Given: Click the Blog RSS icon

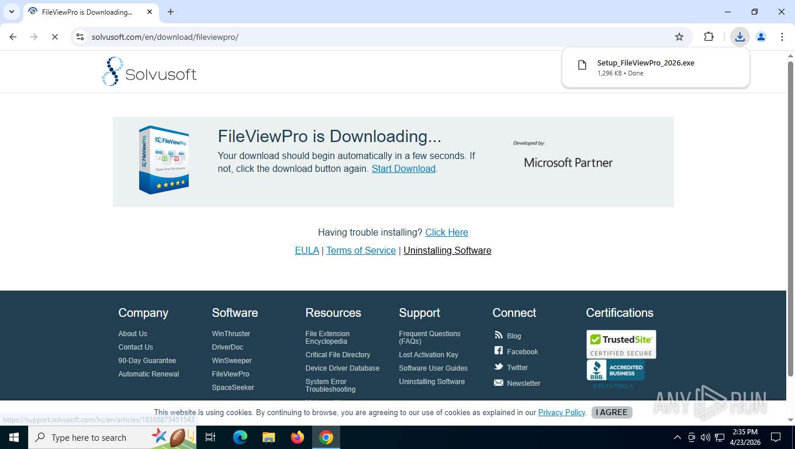Looking at the screenshot, I should (x=499, y=335).
